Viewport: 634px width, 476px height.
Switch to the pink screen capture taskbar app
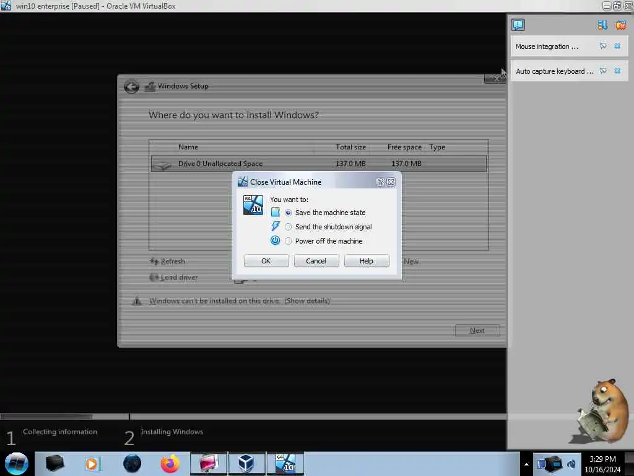(x=209, y=464)
